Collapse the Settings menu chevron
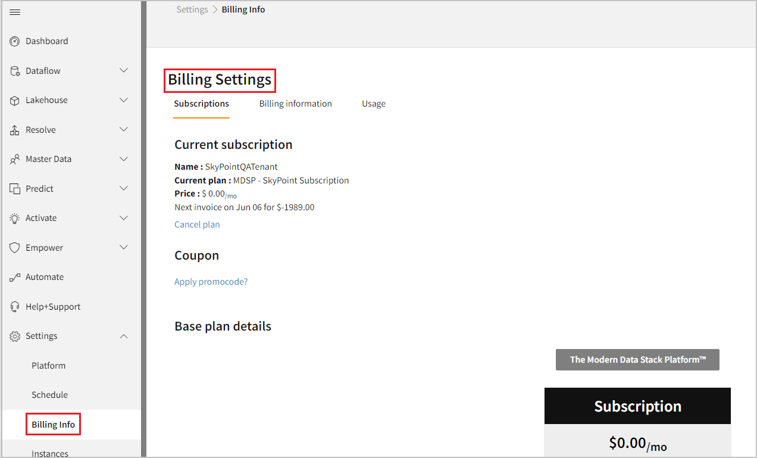 (x=124, y=336)
